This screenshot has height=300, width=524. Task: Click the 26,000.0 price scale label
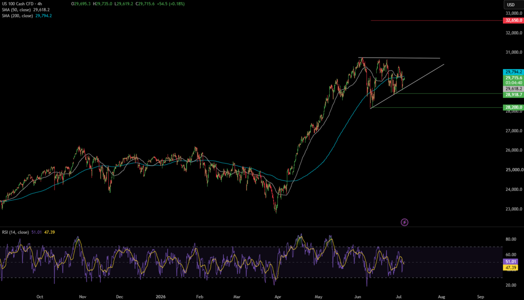(514, 150)
